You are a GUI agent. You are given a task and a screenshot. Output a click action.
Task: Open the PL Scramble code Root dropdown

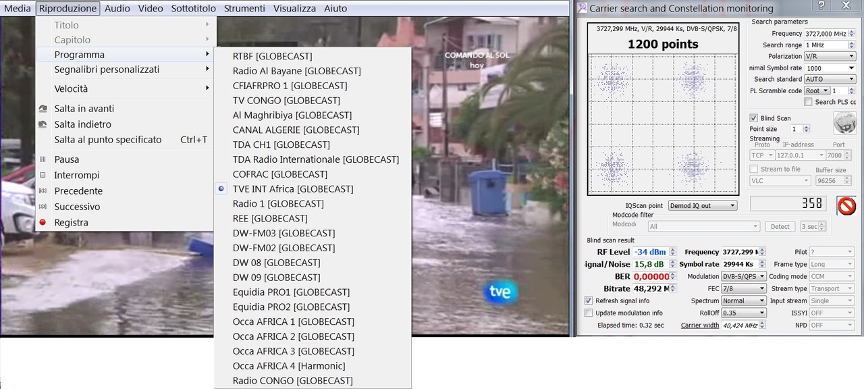coord(817,90)
